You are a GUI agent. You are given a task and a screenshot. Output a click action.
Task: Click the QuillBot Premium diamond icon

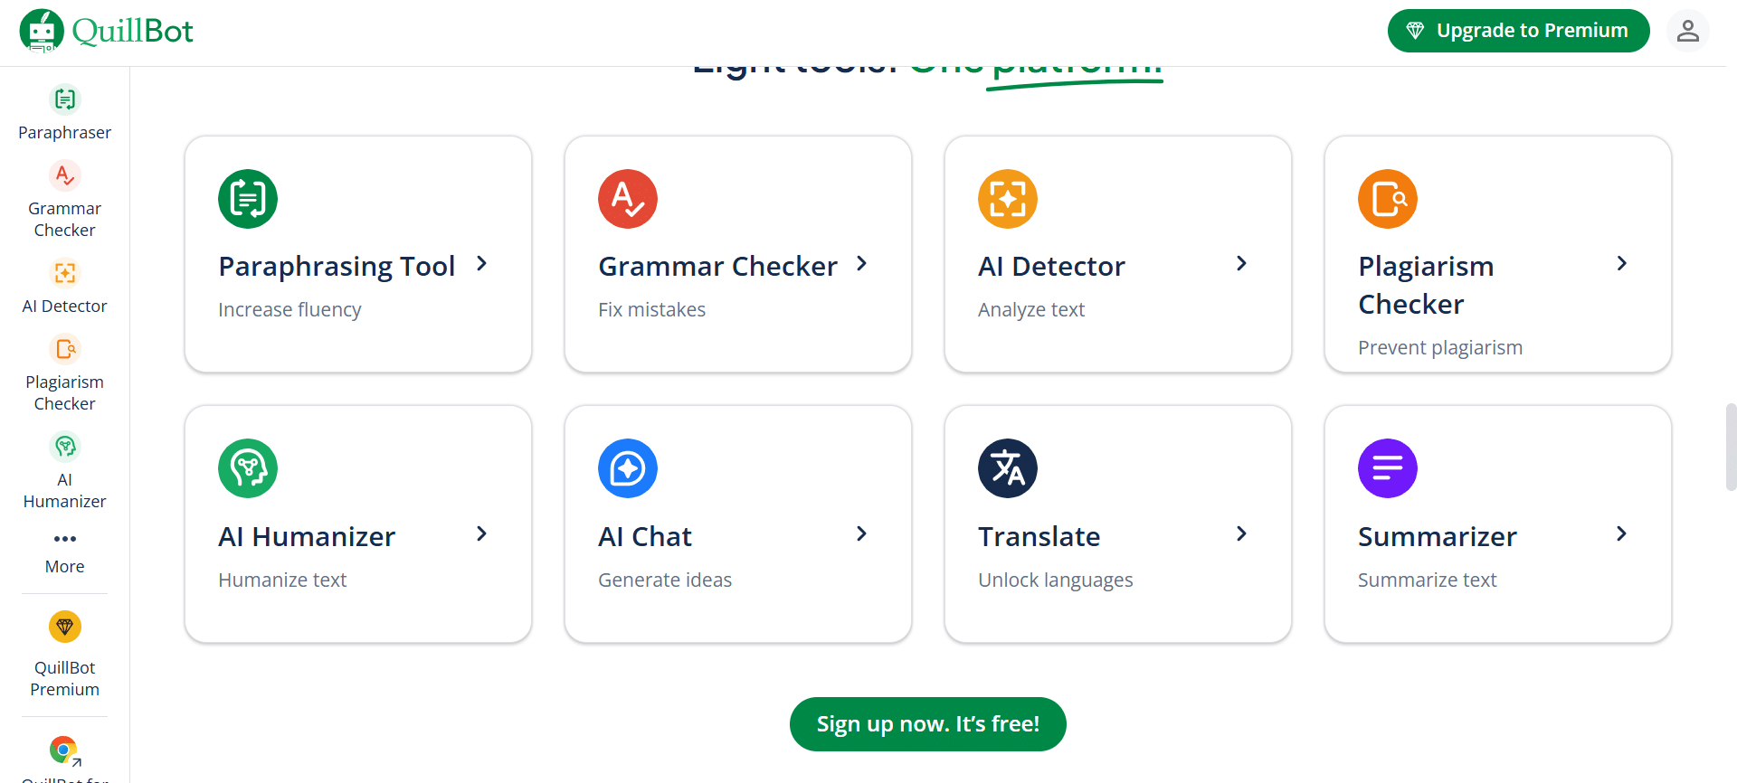pyautogui.click(x=64, y=627)
